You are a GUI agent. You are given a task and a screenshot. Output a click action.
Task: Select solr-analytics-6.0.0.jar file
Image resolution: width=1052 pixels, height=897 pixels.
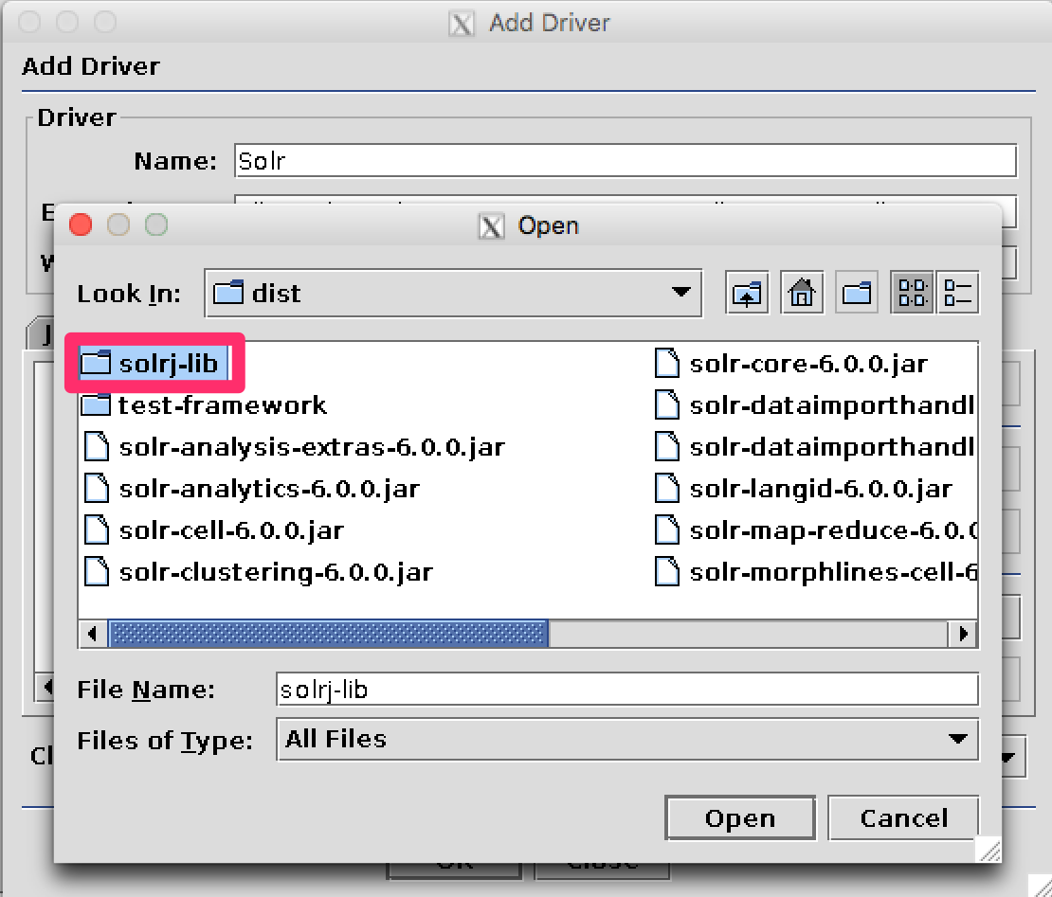click(268, 489)
